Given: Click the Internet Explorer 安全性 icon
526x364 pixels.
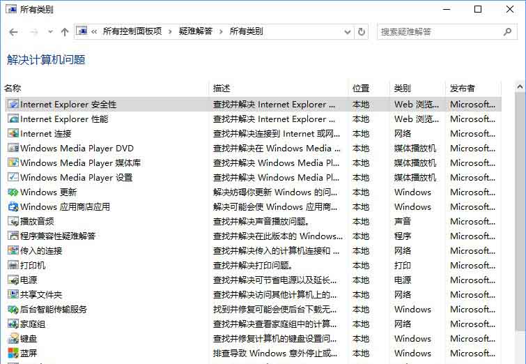Looking at the screenshot, I should [x=13, y=105].
